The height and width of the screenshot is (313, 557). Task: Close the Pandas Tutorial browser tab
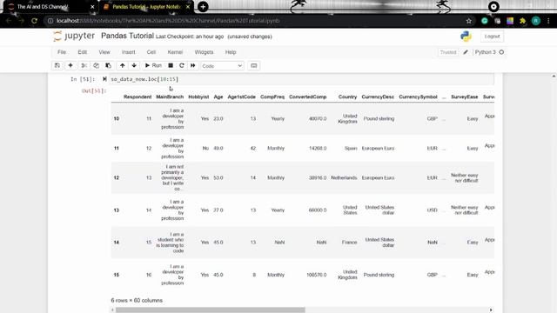(188, 7)
